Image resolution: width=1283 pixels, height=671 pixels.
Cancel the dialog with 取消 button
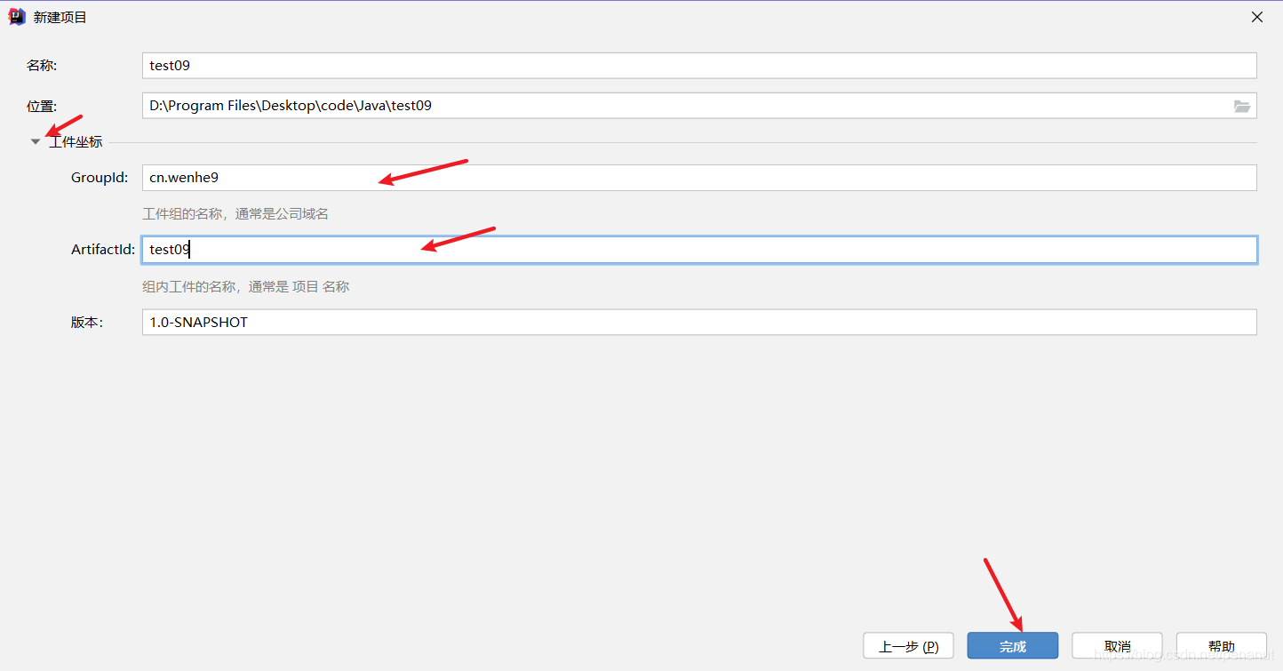point(1117,646)
